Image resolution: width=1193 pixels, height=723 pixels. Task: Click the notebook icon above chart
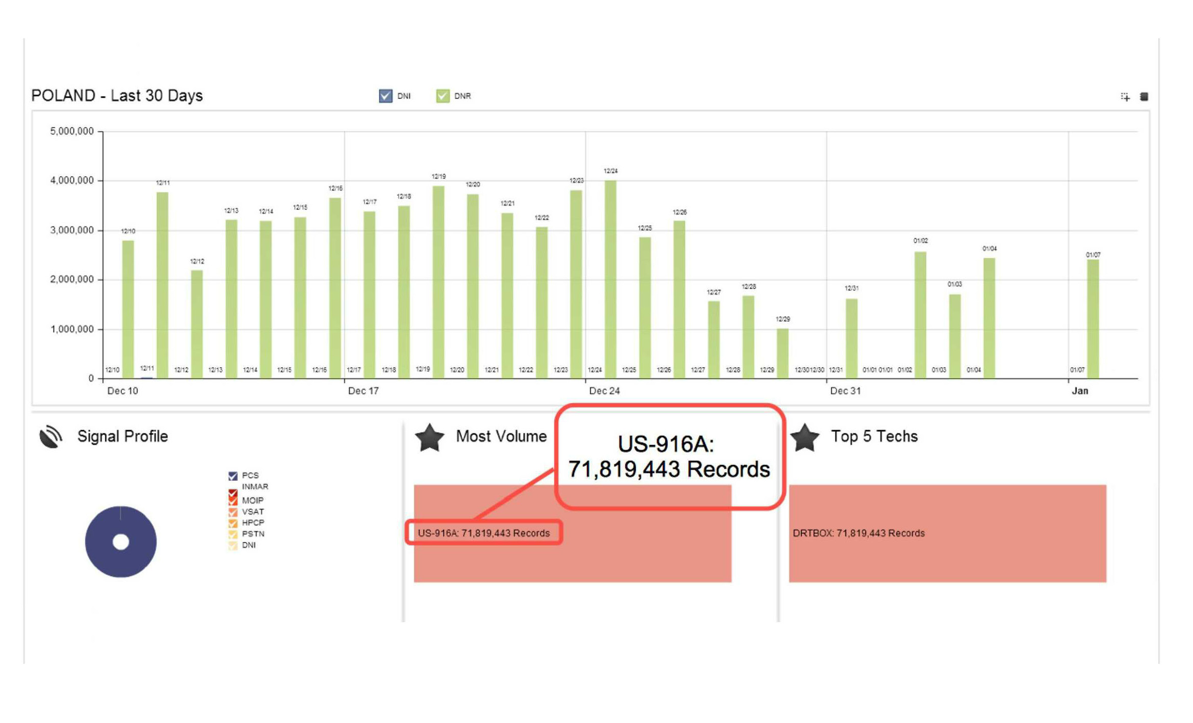pyautogui.click(x=1144, y=96)
